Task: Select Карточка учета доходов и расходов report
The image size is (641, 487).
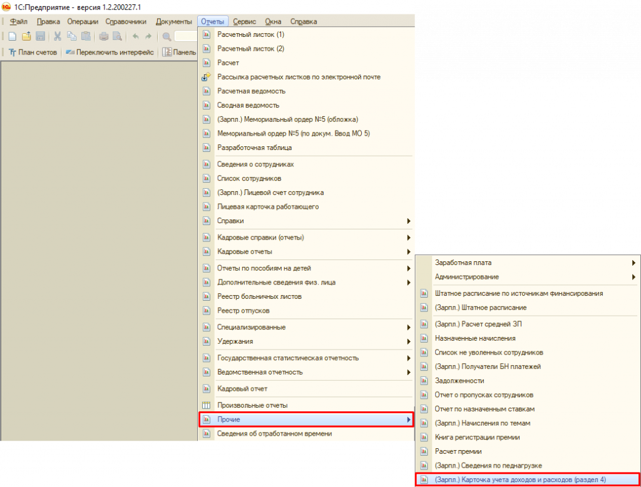Action: coord(520,479)
